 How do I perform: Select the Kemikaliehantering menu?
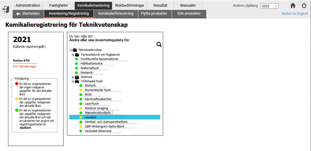pos(93,6)
